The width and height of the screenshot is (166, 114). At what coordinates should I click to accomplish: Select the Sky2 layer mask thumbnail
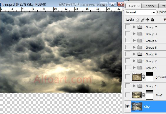click(150, 95)
